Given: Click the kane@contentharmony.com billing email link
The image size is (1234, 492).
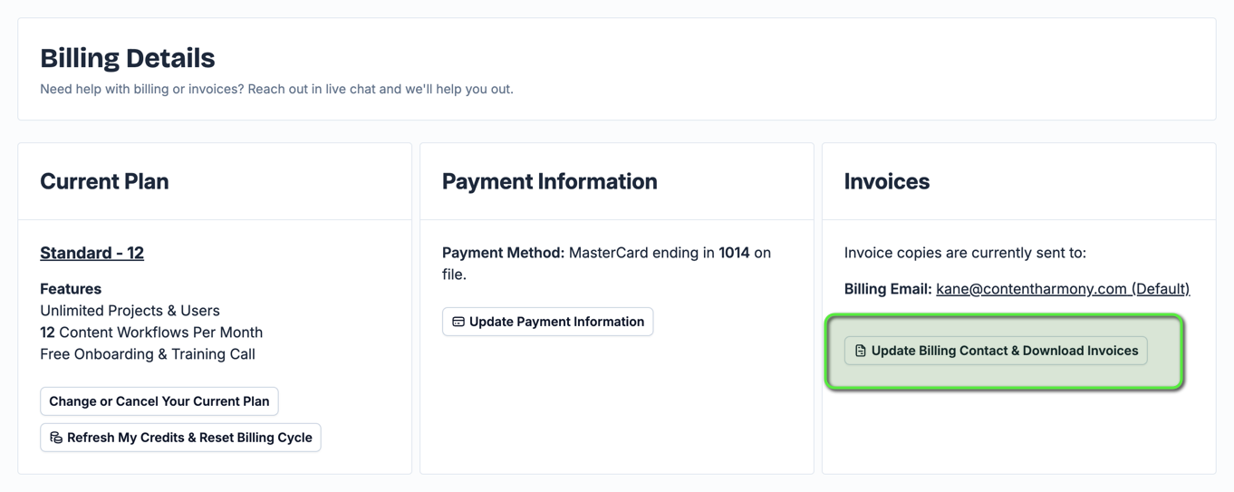Looking at the screenshot, I should (x=1063, y=289).
